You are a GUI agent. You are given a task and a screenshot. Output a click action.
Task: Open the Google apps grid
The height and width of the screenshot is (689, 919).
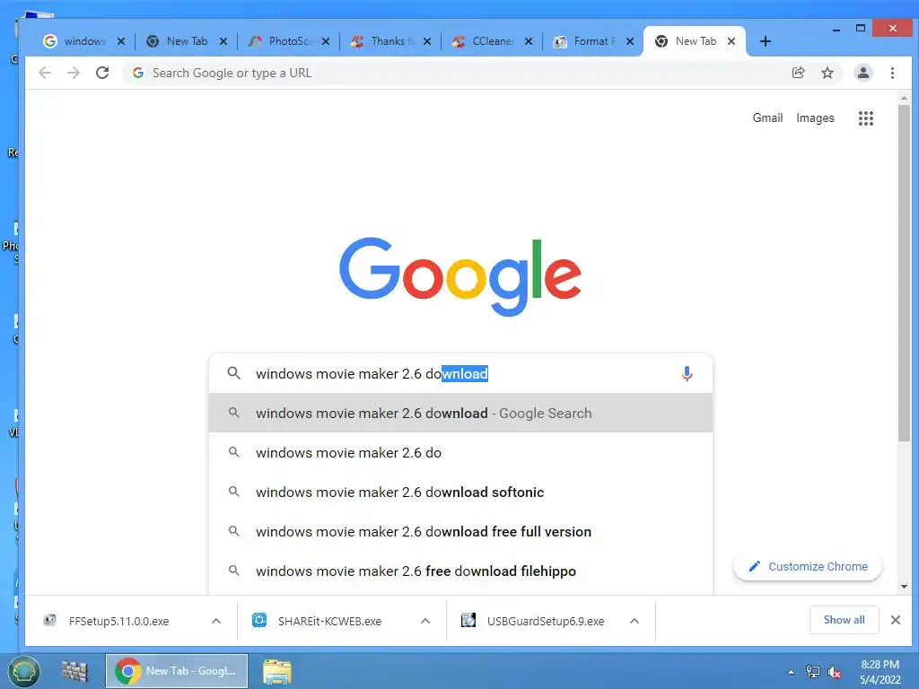pyautogui.click(x=866, y=118)
